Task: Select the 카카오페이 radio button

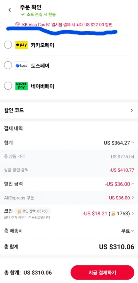Action: (8, 45)
